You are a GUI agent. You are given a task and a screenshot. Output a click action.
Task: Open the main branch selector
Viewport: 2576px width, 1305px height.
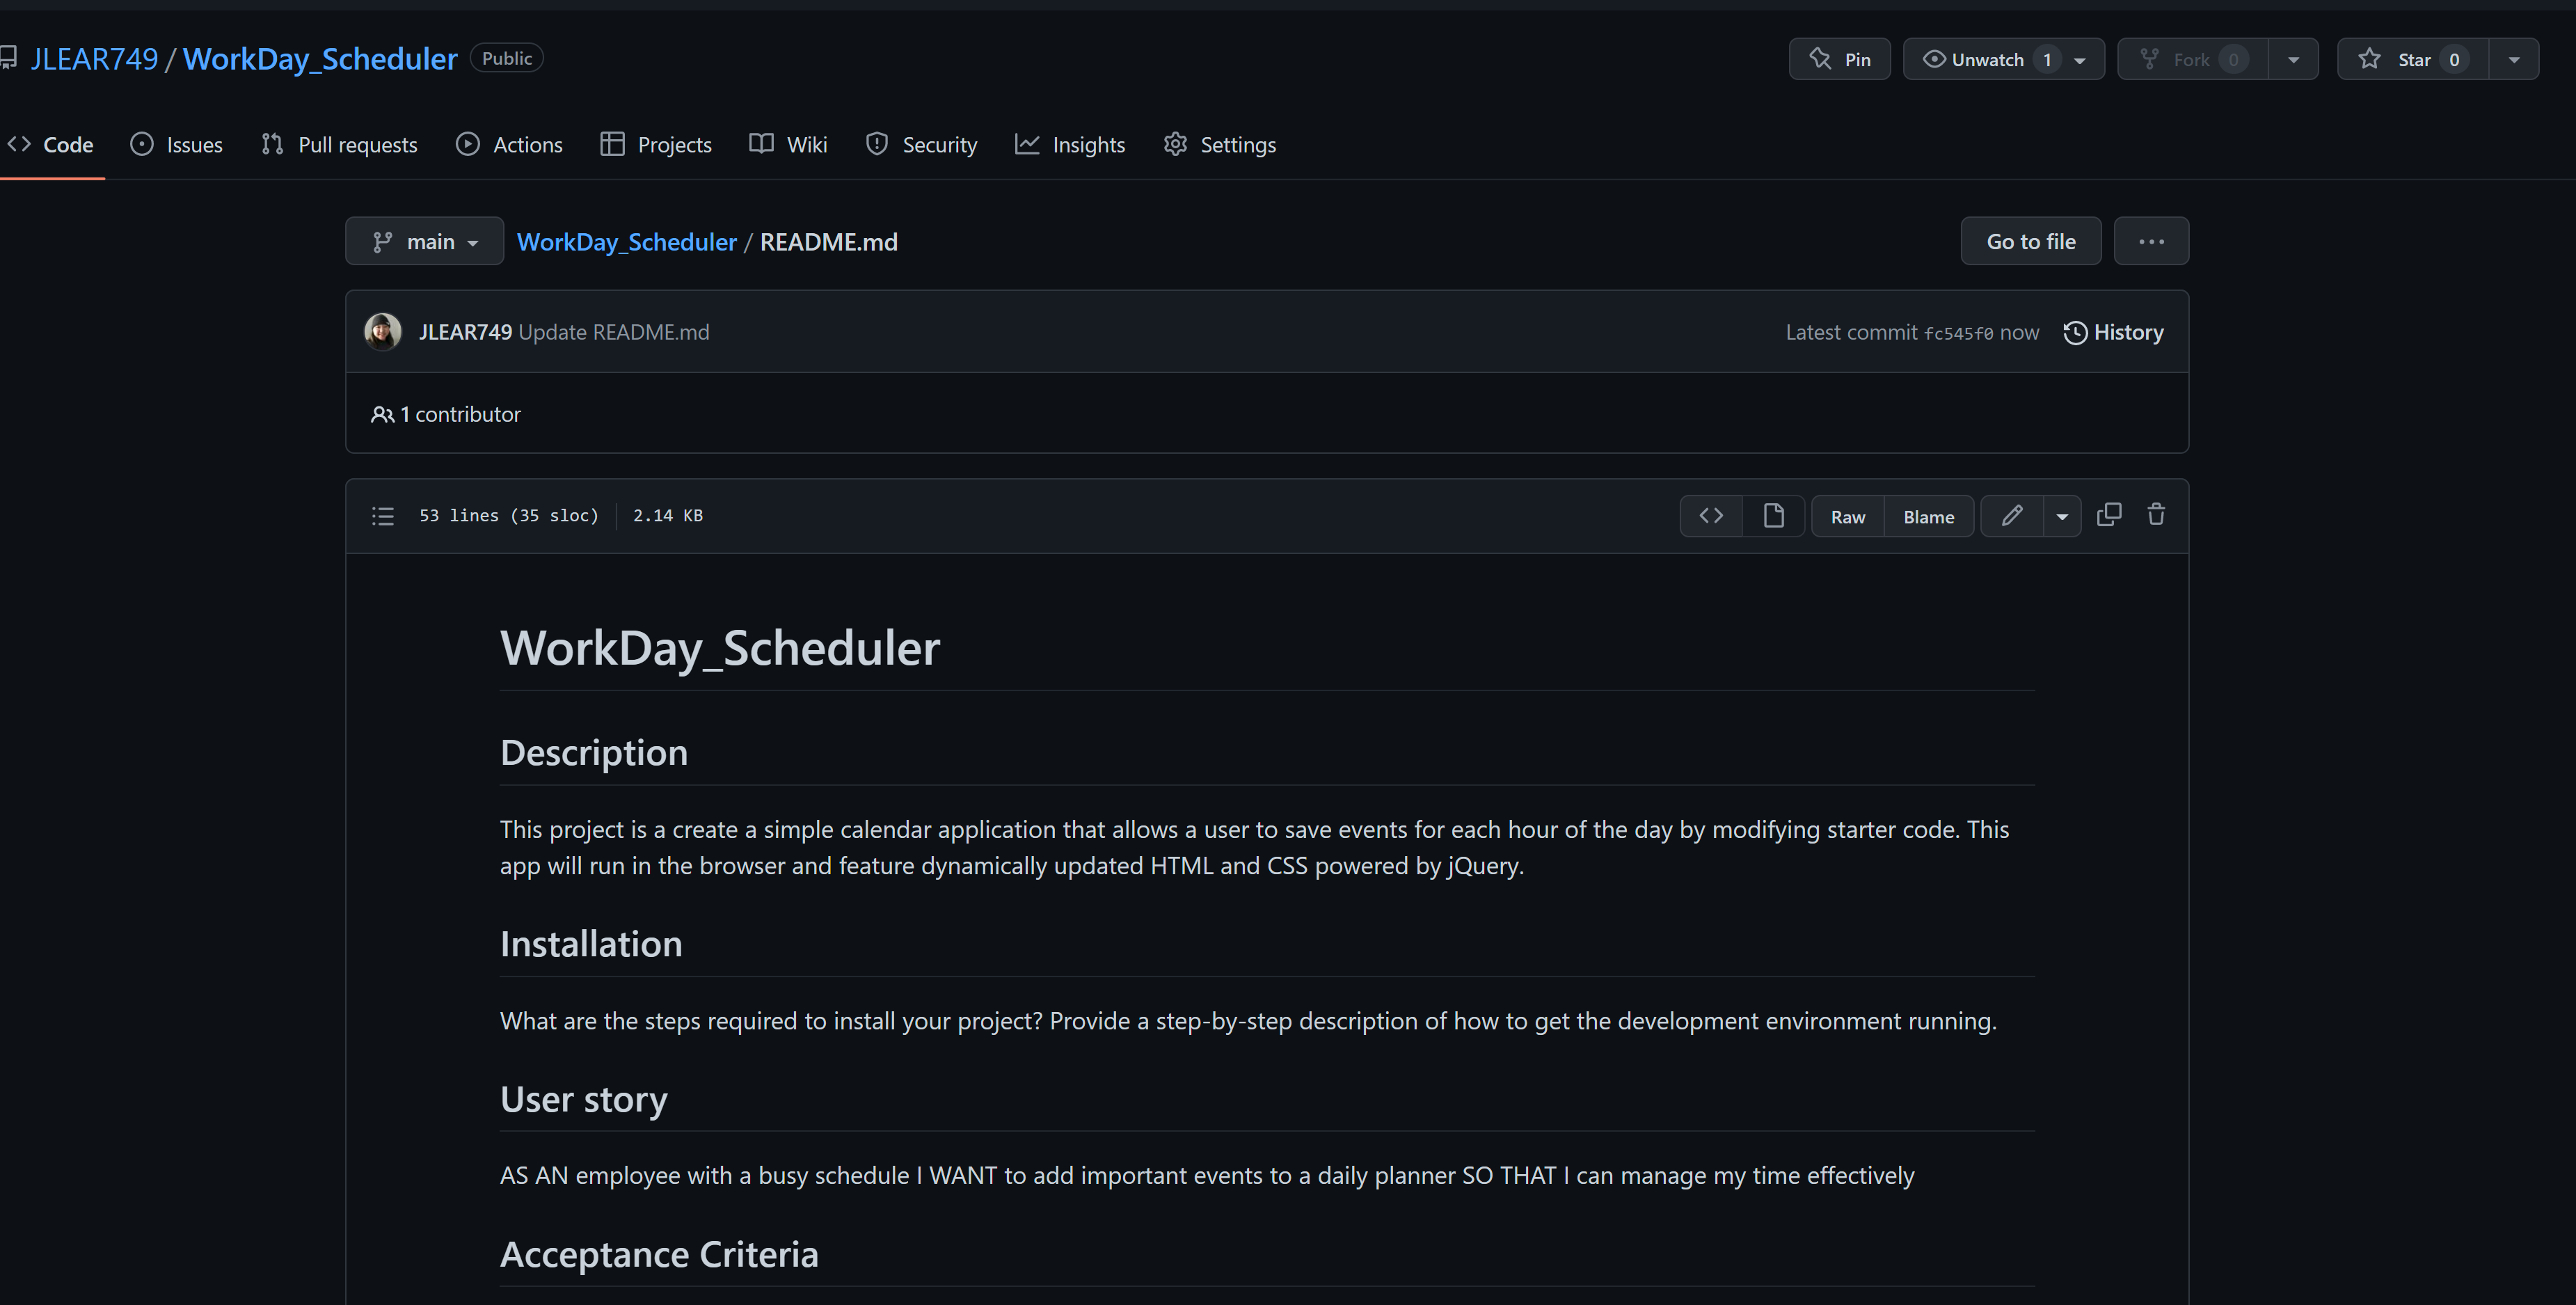point(424,240)
